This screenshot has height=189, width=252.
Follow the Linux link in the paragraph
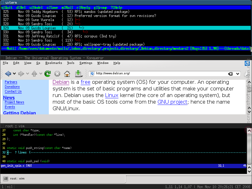(112, 95)
